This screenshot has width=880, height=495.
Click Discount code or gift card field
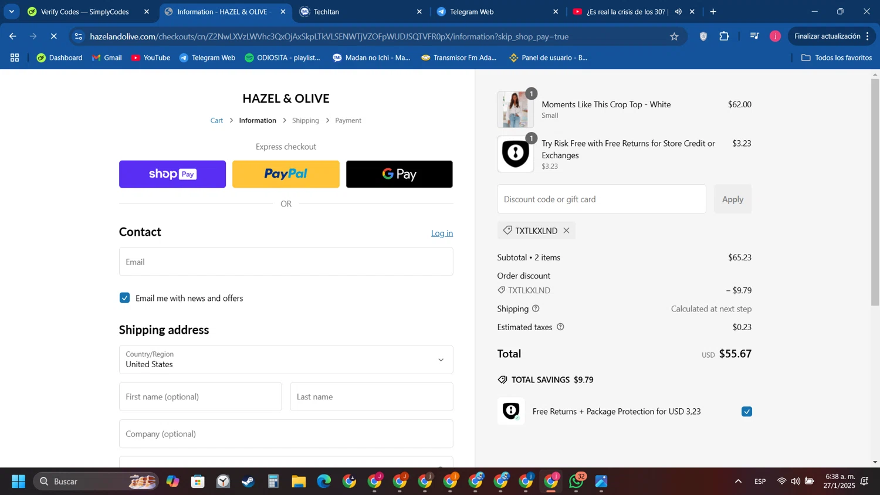601,199
